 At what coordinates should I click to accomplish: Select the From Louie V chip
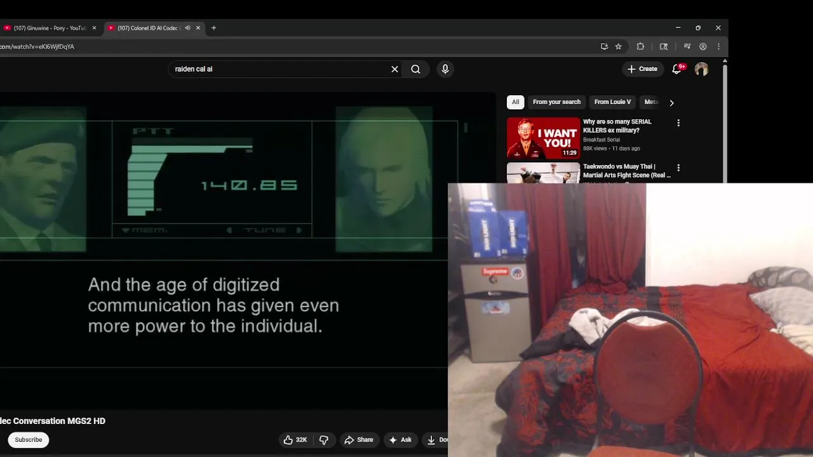click(x=612, y=102)
